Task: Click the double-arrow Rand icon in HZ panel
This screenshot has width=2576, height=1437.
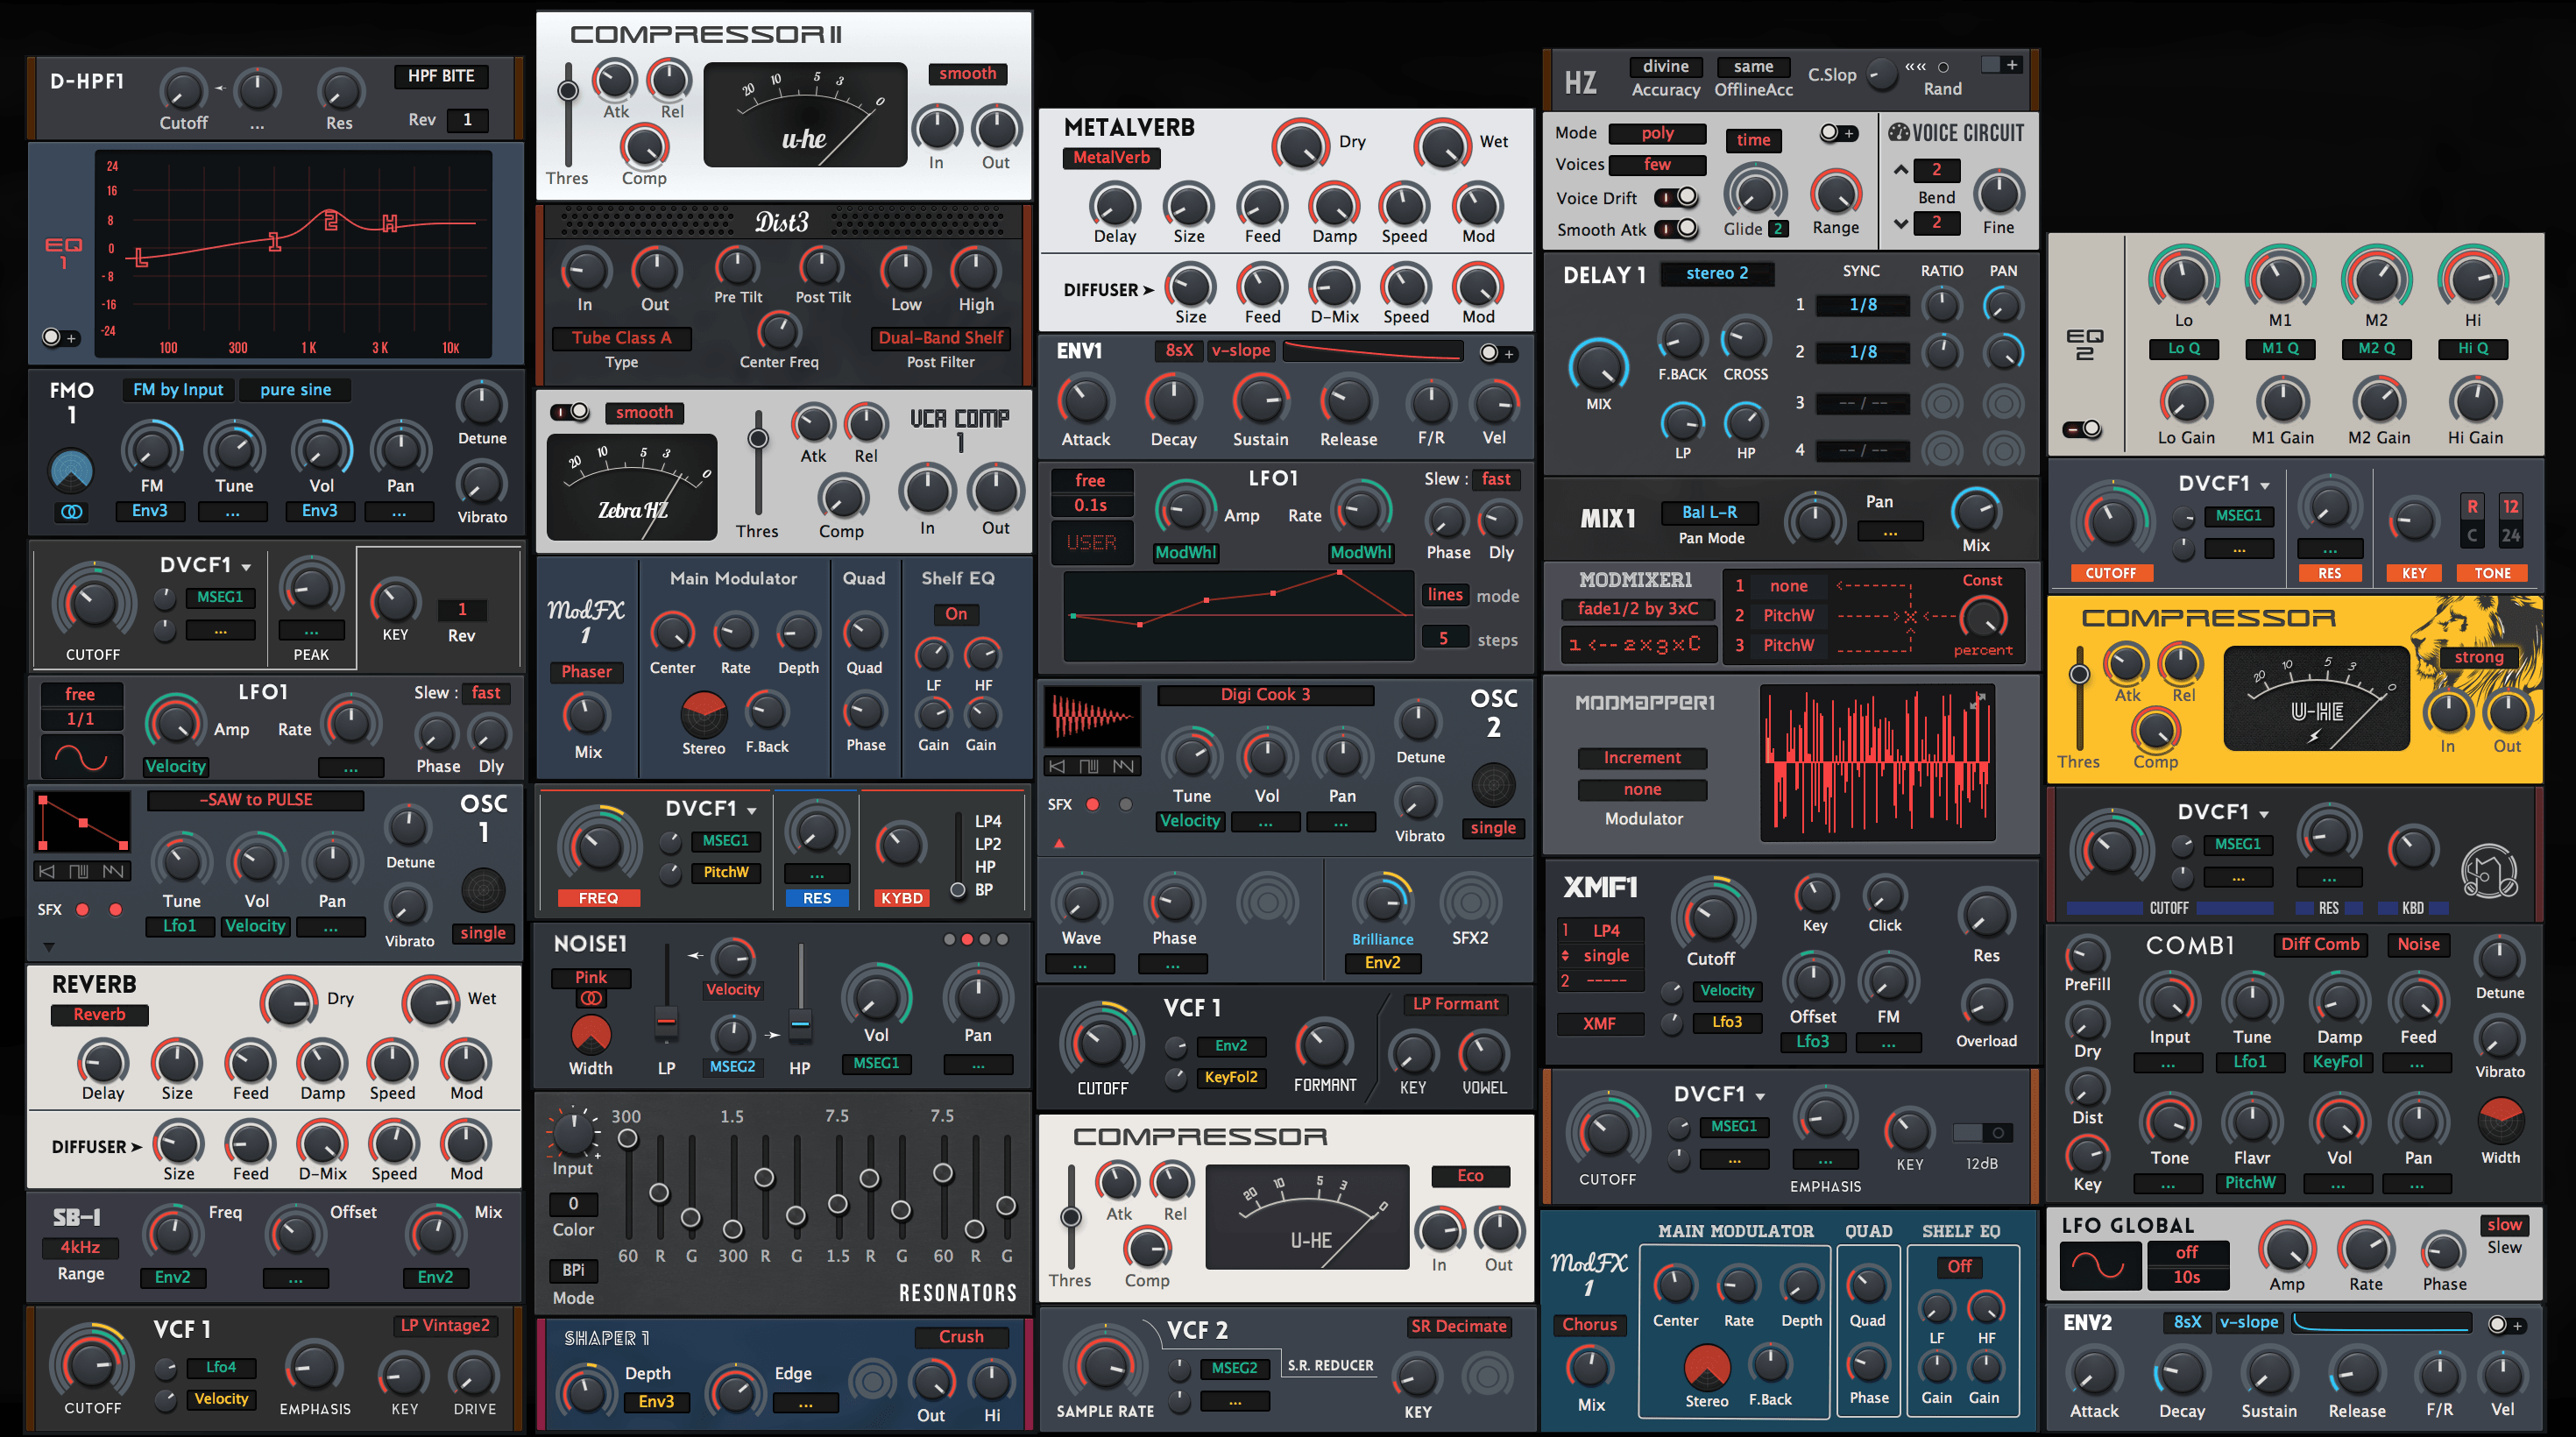Action: [1915, 67]
